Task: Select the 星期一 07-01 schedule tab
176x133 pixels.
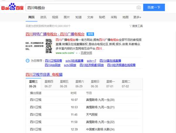Action: pos(111,84)
